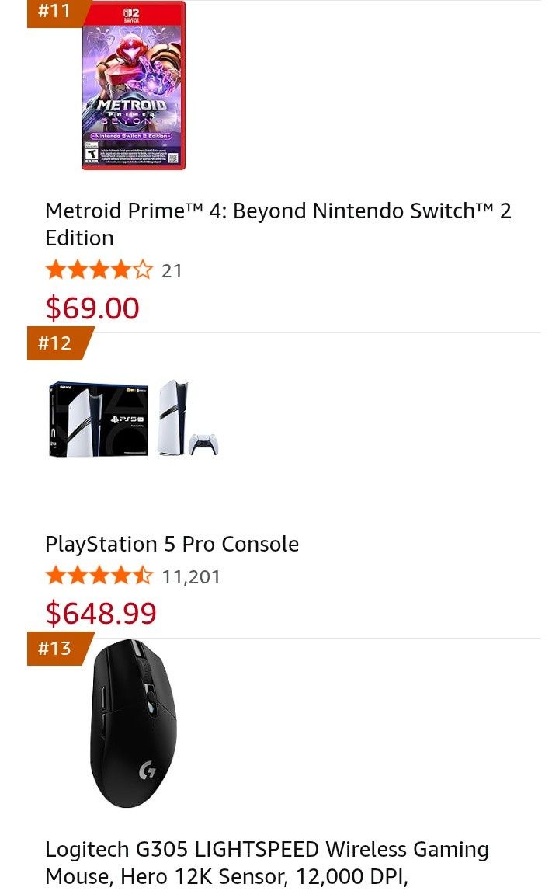559x891 pixels.
Task: Click the white DualSense controller picture
Action: (203, 444)
